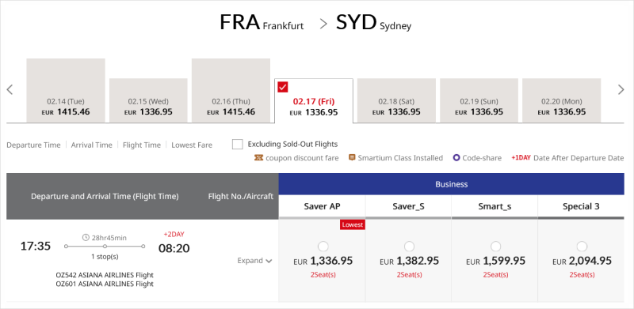Sort flights by Lowest Fare
The height and width of the screenshot is (309, 634).
pos(192,145)
